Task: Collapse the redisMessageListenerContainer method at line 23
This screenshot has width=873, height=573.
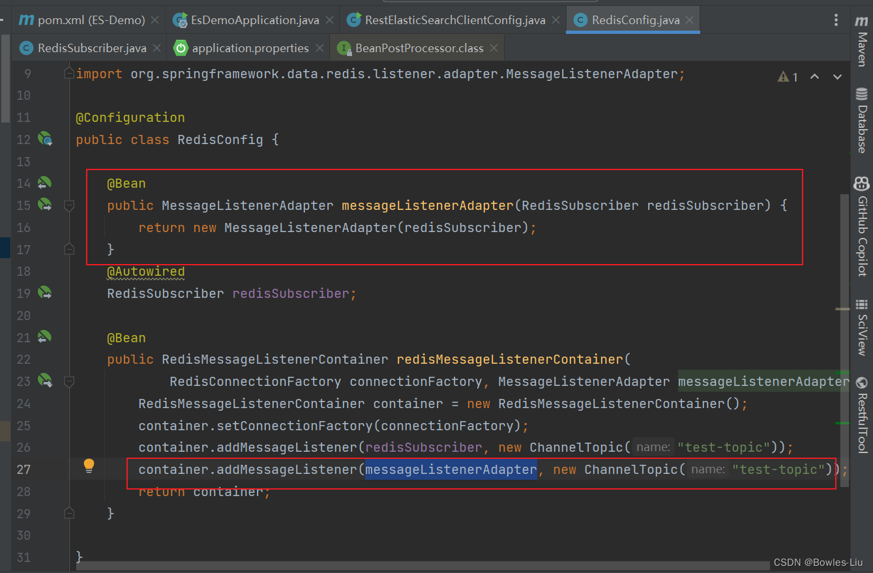Action: pyautogui.click(x=69, y=381)
